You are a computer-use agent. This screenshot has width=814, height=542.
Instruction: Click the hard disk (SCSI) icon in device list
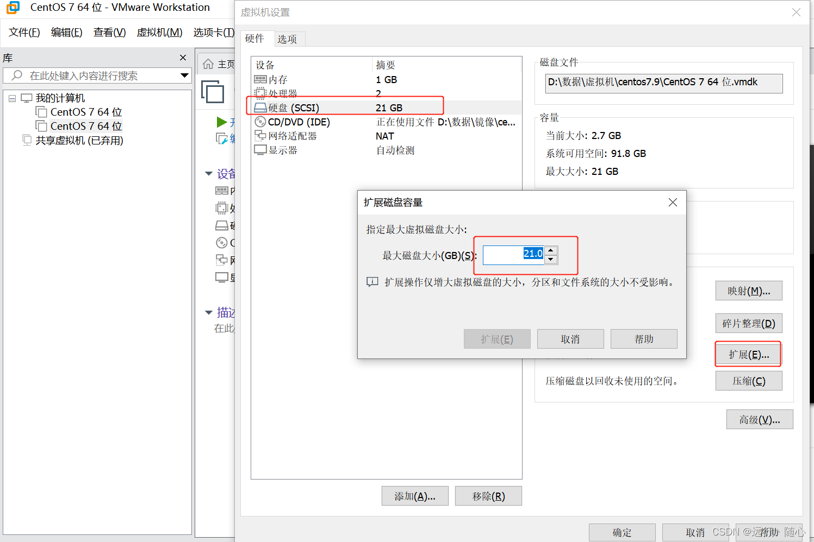click(x=260, y=108)
